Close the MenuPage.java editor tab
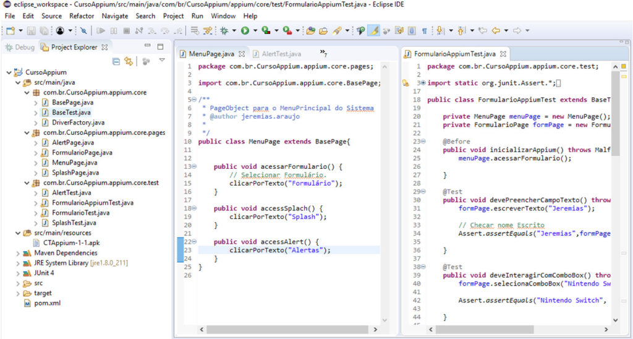 (x=242, y=54)
